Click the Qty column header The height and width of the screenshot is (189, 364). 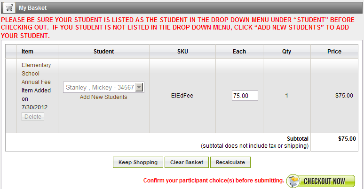pyautogui.click(x=287, y=52)
